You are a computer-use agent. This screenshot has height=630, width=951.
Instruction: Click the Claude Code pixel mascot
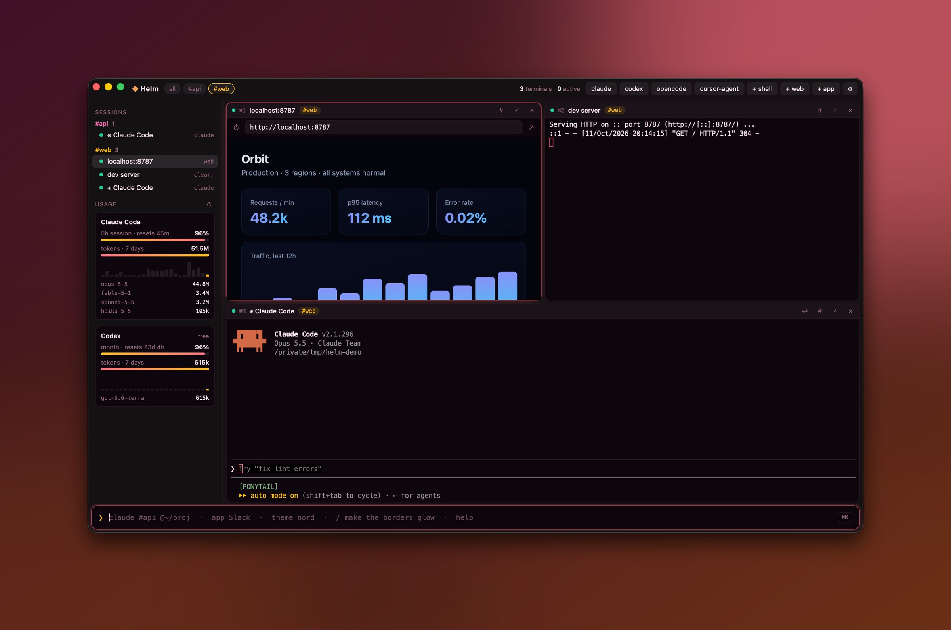click(249, 341)
